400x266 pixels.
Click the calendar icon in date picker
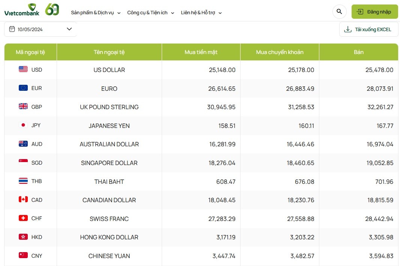(x=12, y=29)
